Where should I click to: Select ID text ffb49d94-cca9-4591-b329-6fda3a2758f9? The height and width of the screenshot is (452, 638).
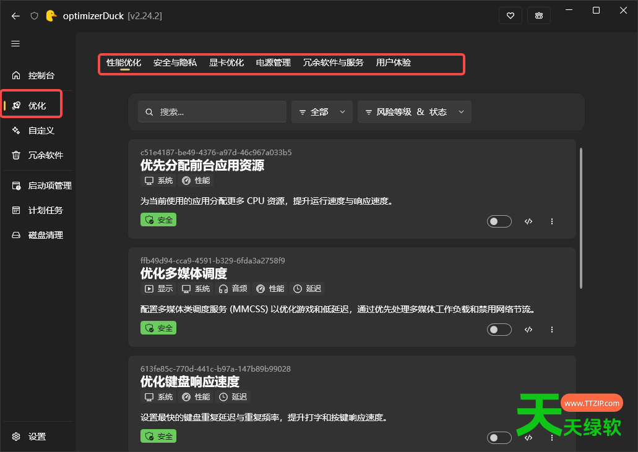(213, 260)
